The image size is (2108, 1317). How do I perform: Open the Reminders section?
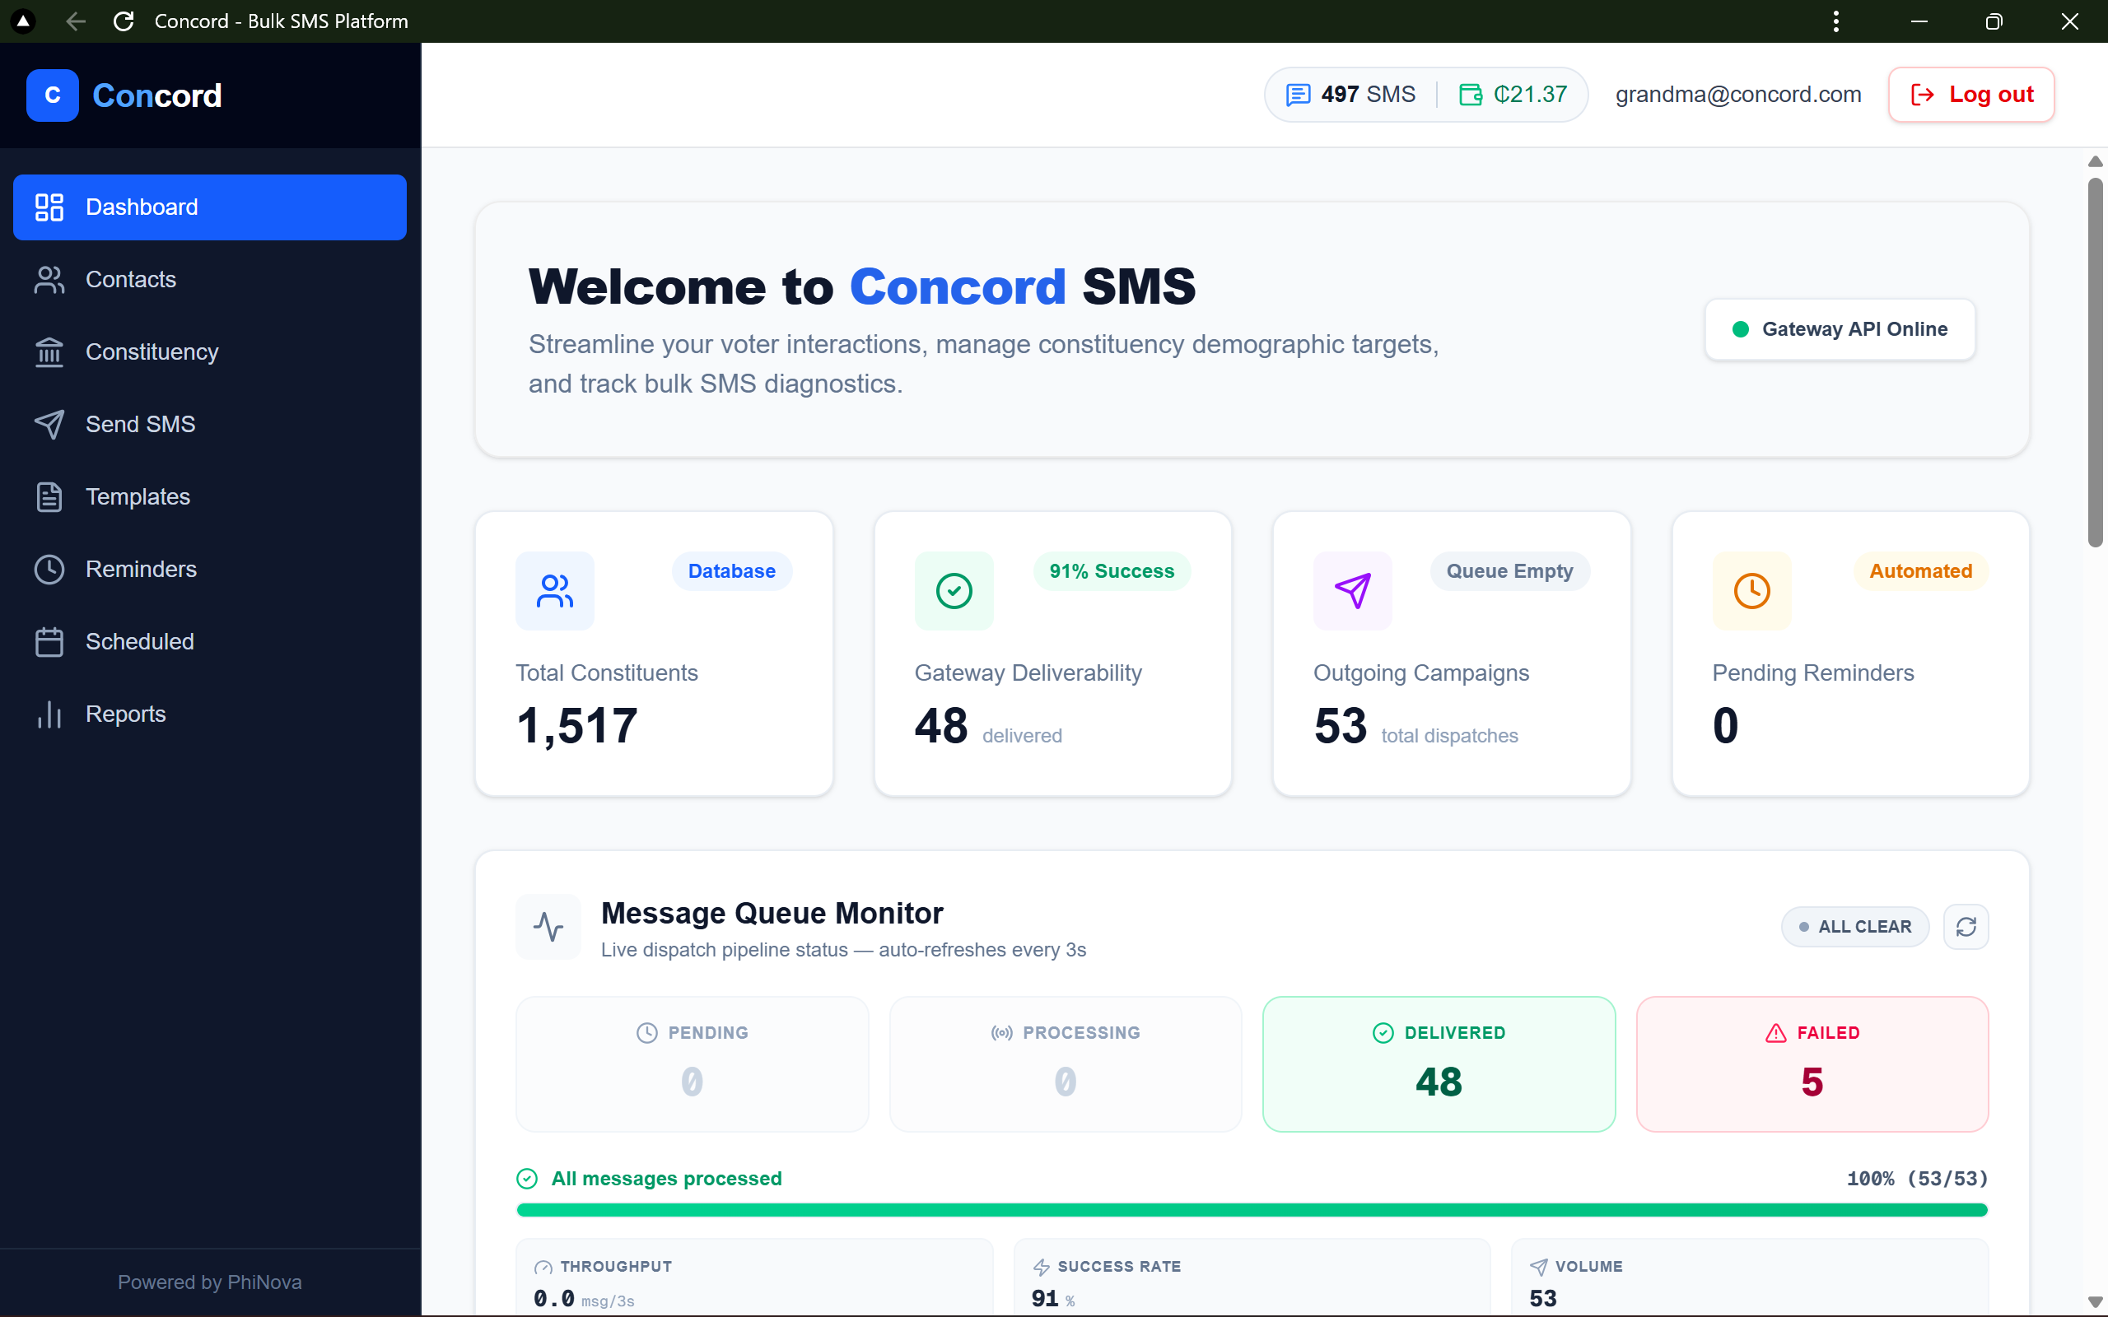(x=209, y=569)
